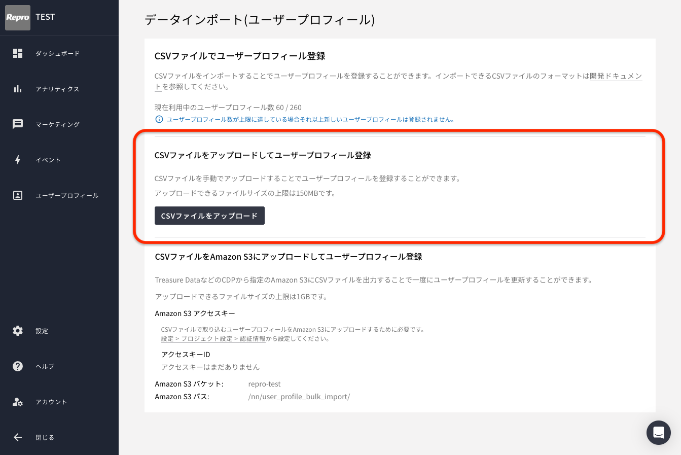The width and height of the screenshot is (681, 455).
Task: Click the repro-test bucket value
Action: (264, 384)
